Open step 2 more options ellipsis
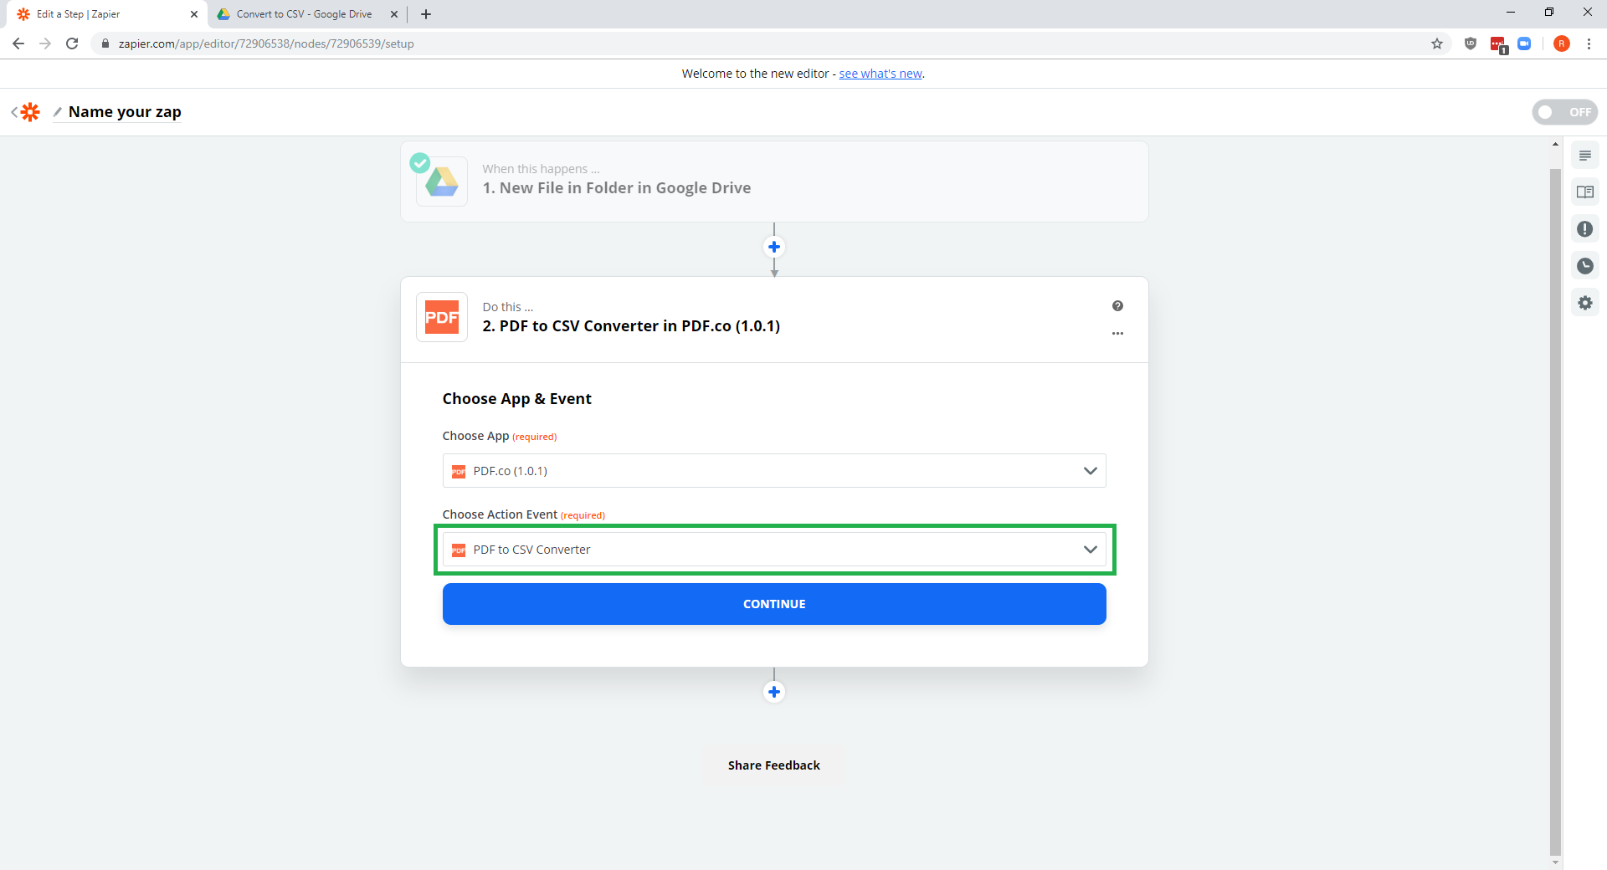Screen dimensions: 1607x870 (x=1117, y=333)
